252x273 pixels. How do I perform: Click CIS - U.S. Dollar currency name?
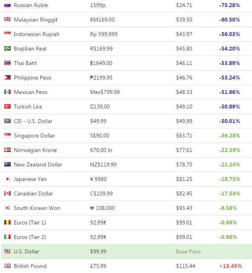point(33,121)
